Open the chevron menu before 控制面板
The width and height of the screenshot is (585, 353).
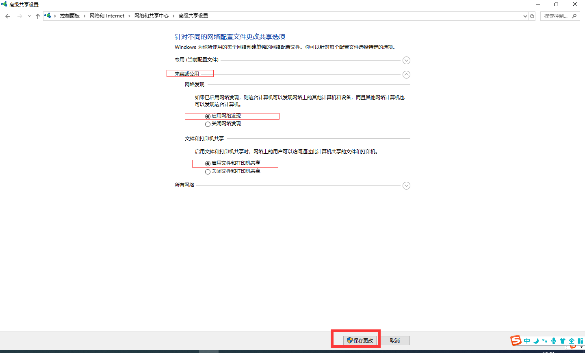tap(55, 16)
